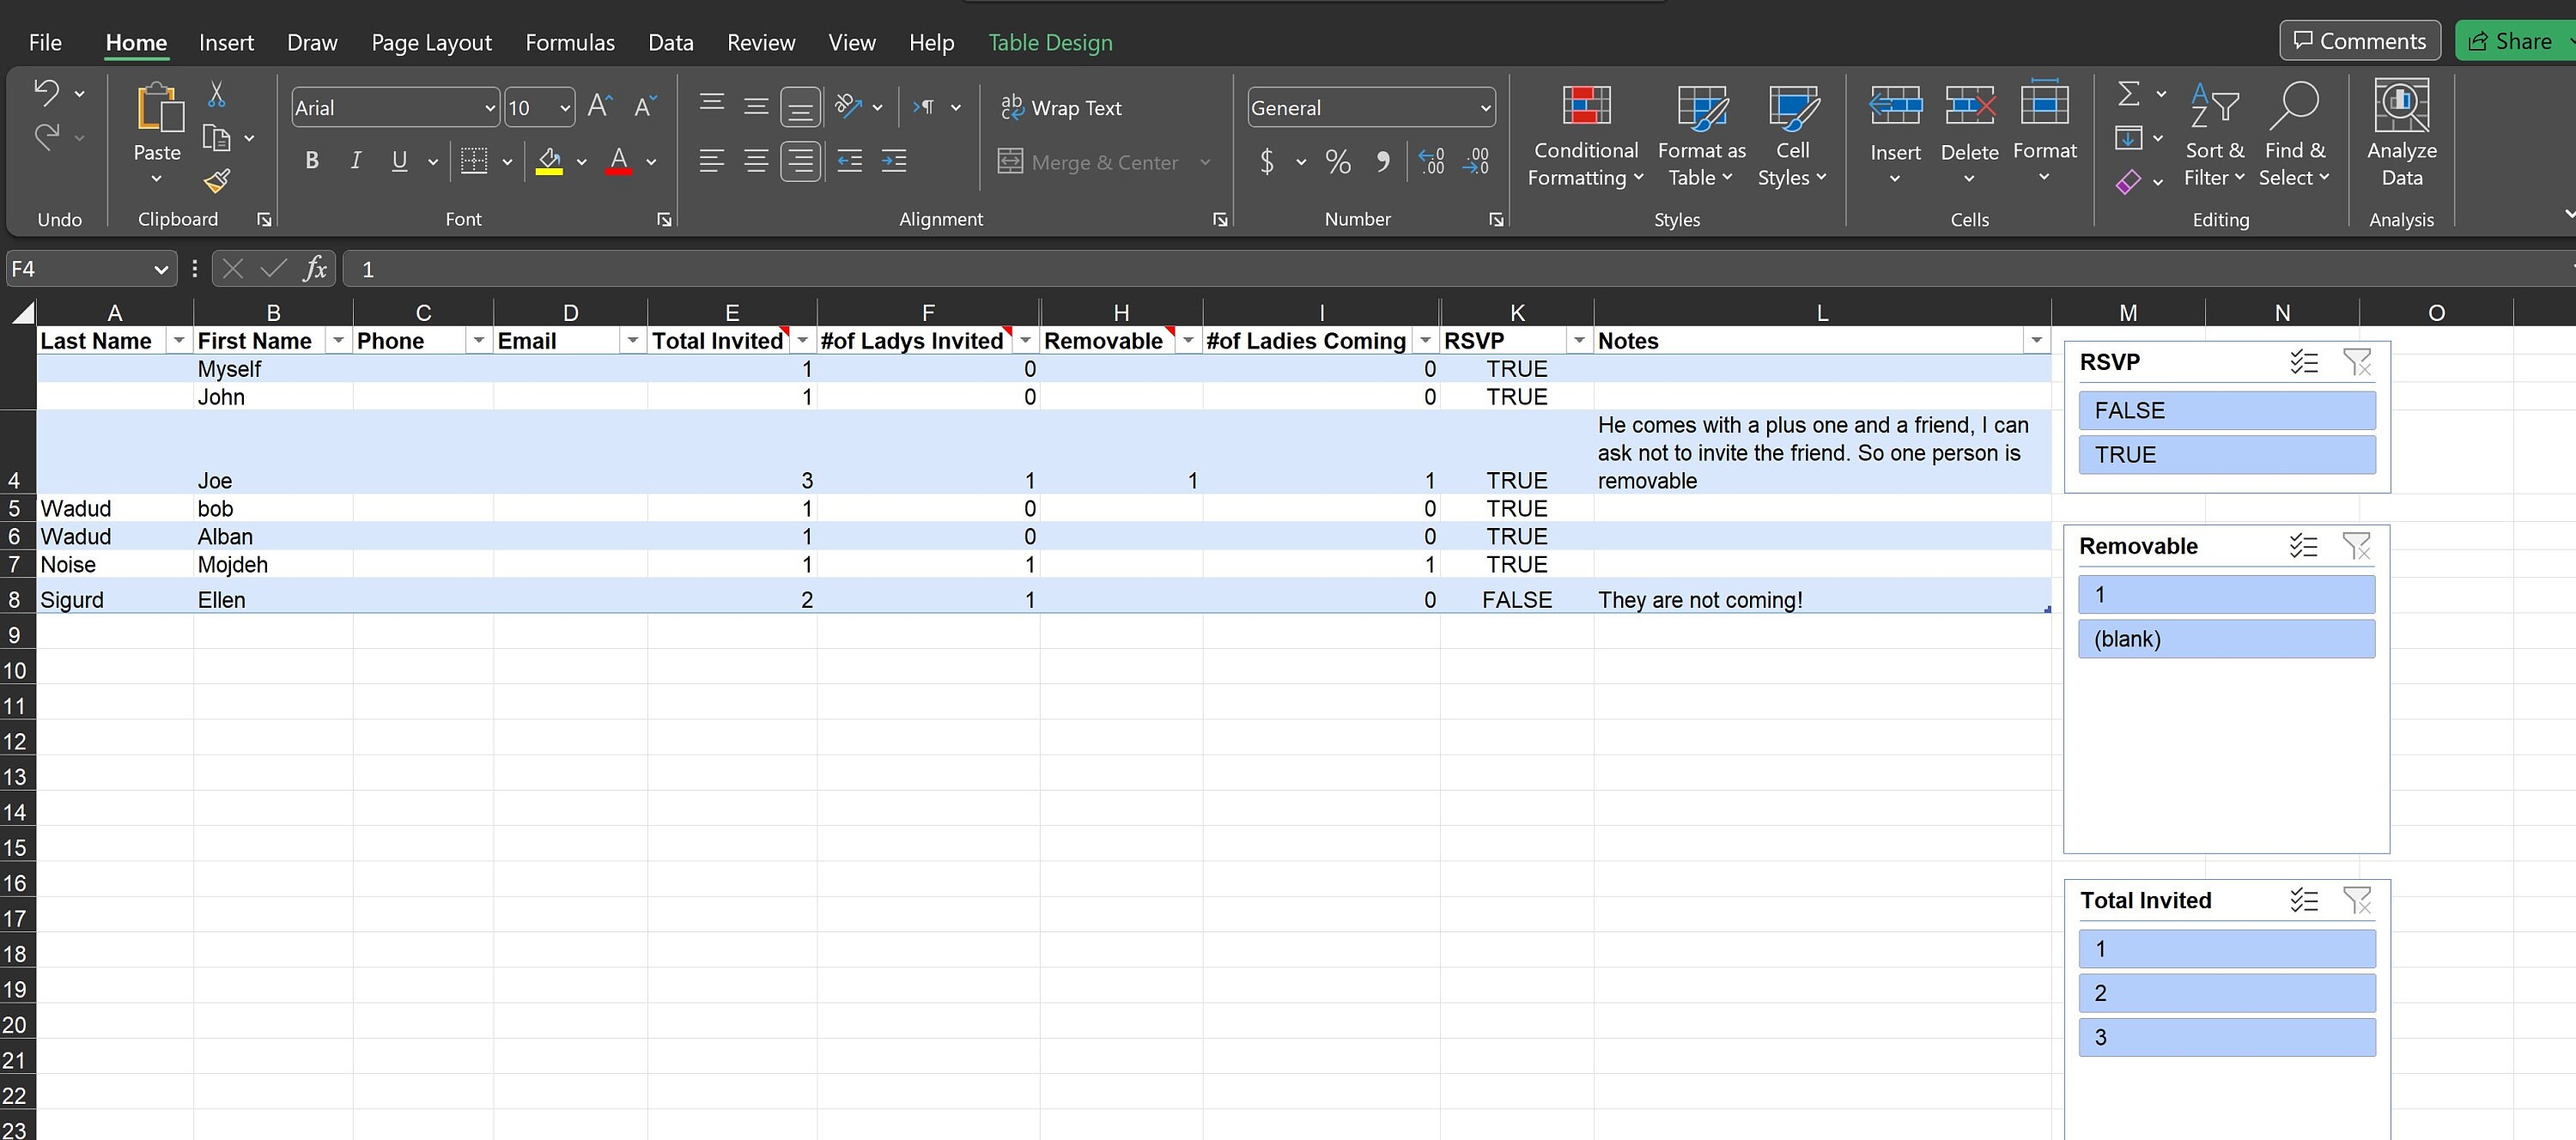Switch to the Table Design tab
This screenshot has width=2576, height=1140.
[1050, 42]
